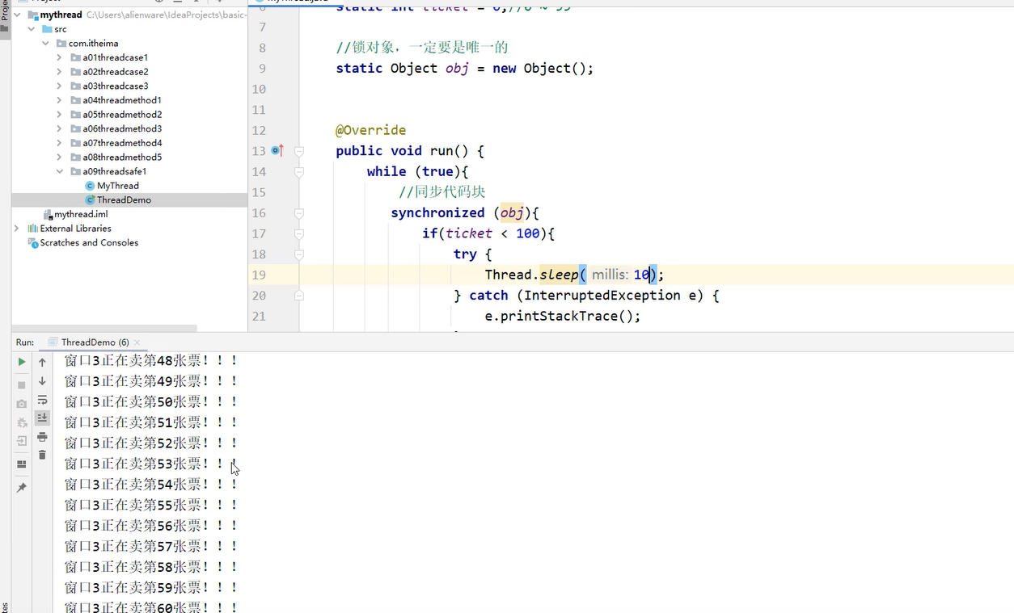Collapse the a09threadsafe1 package
Screen dimensions: 1014x613
pyautogui.click(x=60, y=171)
